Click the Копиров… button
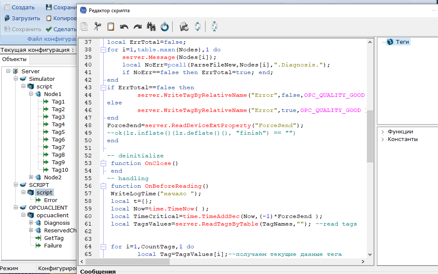438x274 pixels. click(61, 19)
